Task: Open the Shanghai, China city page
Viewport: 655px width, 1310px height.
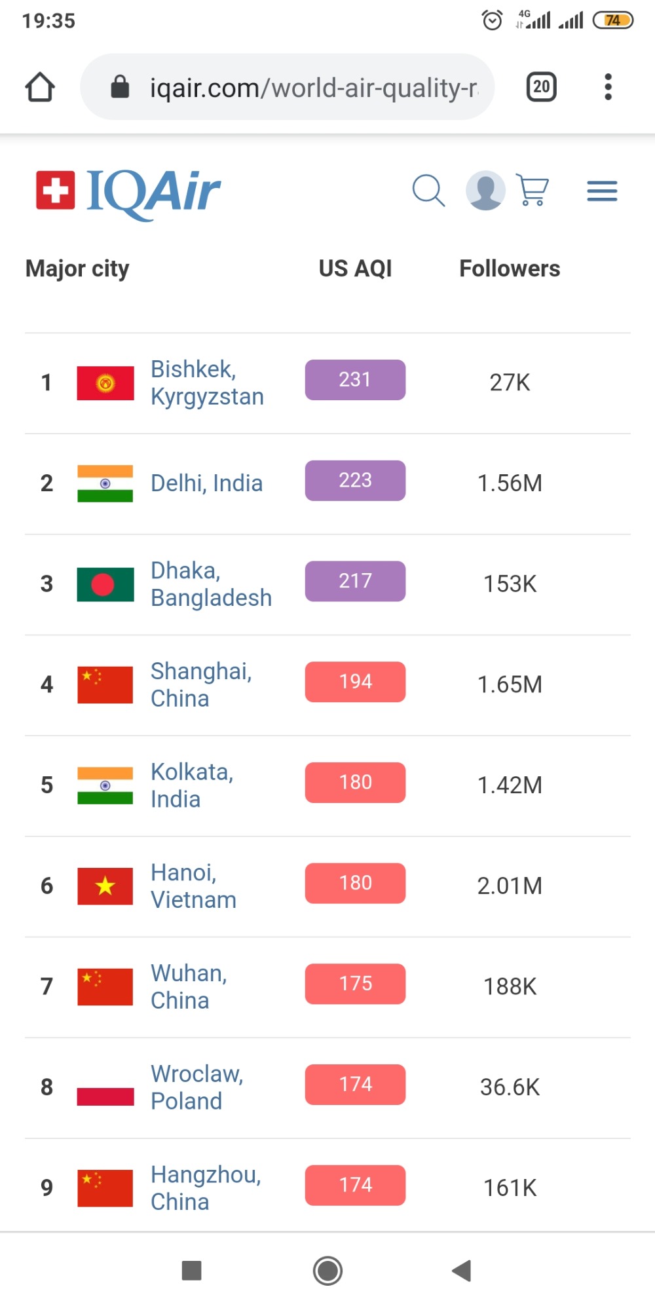Action: (201, 684)
